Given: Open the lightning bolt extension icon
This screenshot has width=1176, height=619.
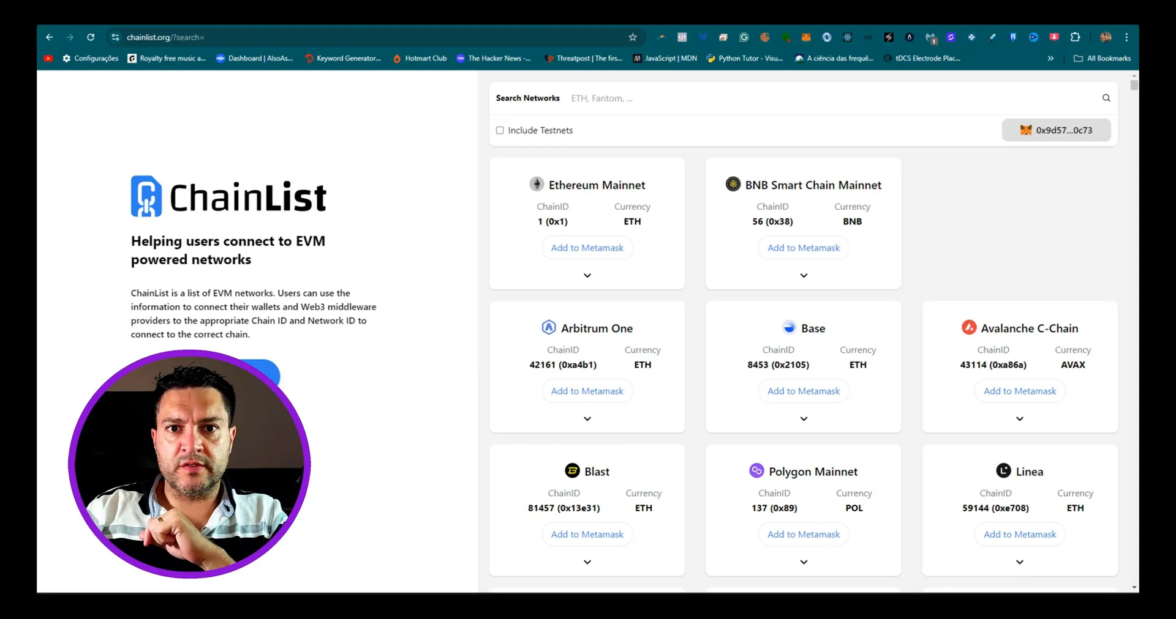Looking at the screenshot, I should click(889, 37).
